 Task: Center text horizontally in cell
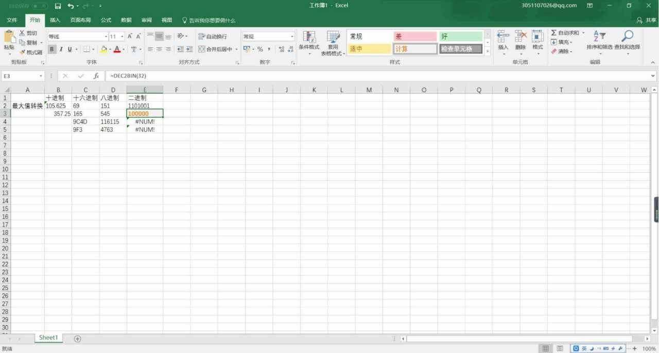click(159, 49)
